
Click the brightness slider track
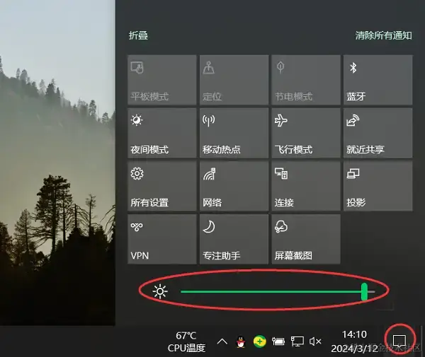(x=278, y=291)
